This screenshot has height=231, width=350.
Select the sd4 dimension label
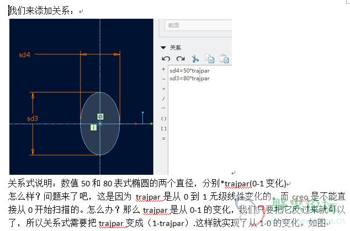tap(24, 55)
